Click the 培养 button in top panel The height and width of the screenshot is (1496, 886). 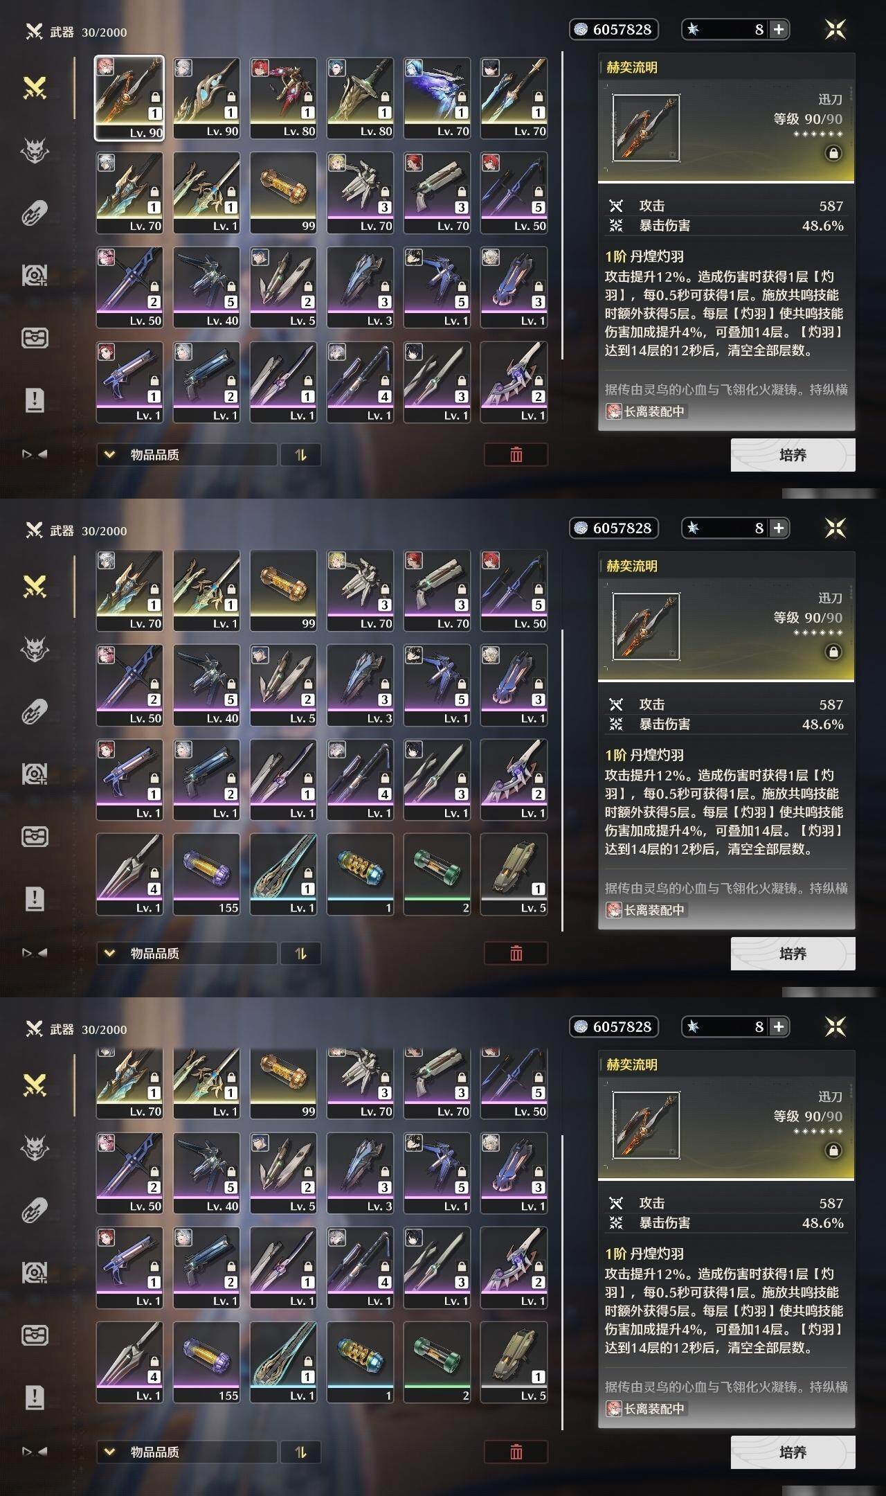(x=793, y=455)
